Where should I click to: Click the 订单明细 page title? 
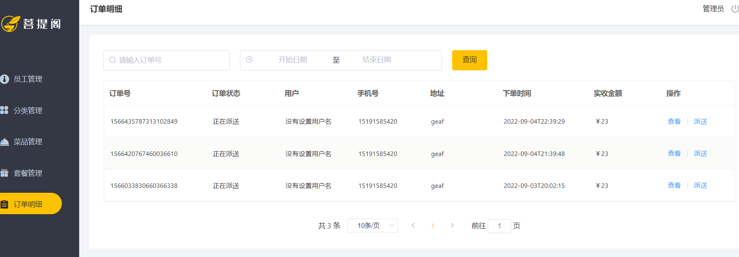tap(106, 9)
